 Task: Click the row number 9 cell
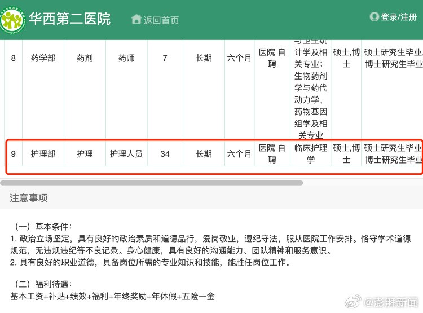(x=13, y=153)
